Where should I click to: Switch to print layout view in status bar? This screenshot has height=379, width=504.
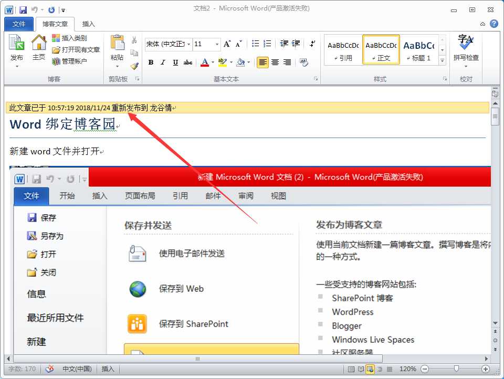click(351, 369)
